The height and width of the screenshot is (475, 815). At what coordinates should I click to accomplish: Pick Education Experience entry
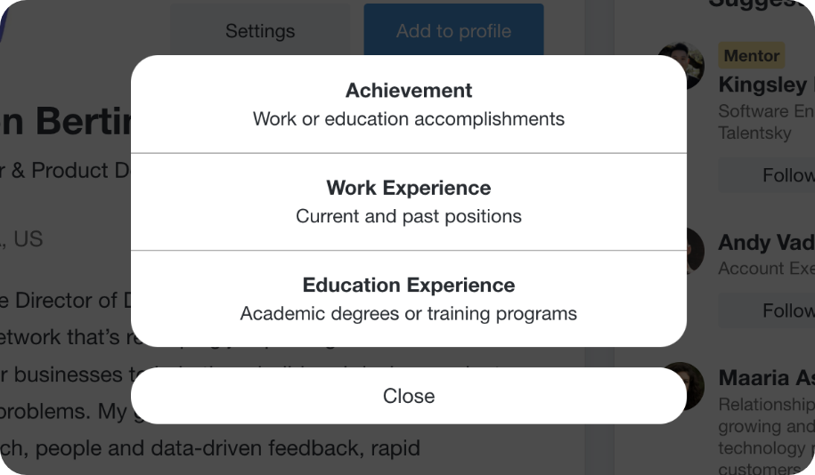[x=409, y=299]
